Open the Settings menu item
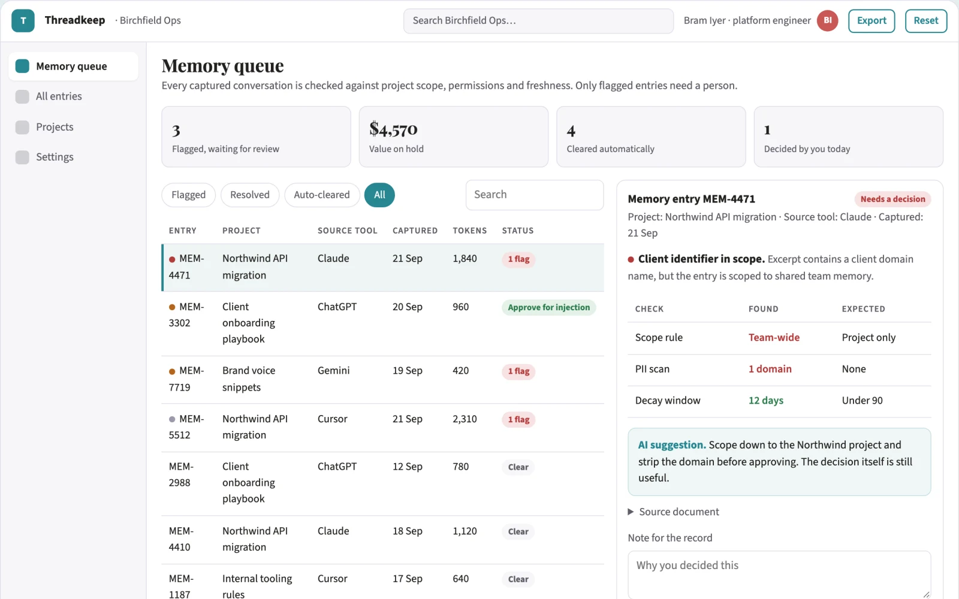This screenshot has height=599, width=959. pyautogui.click(x=73, y=157)
